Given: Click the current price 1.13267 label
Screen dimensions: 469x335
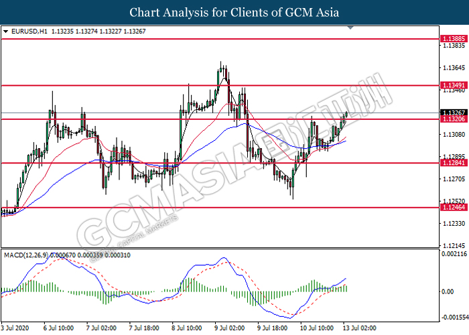Looking at the screenshot, I should pos(454,113).
